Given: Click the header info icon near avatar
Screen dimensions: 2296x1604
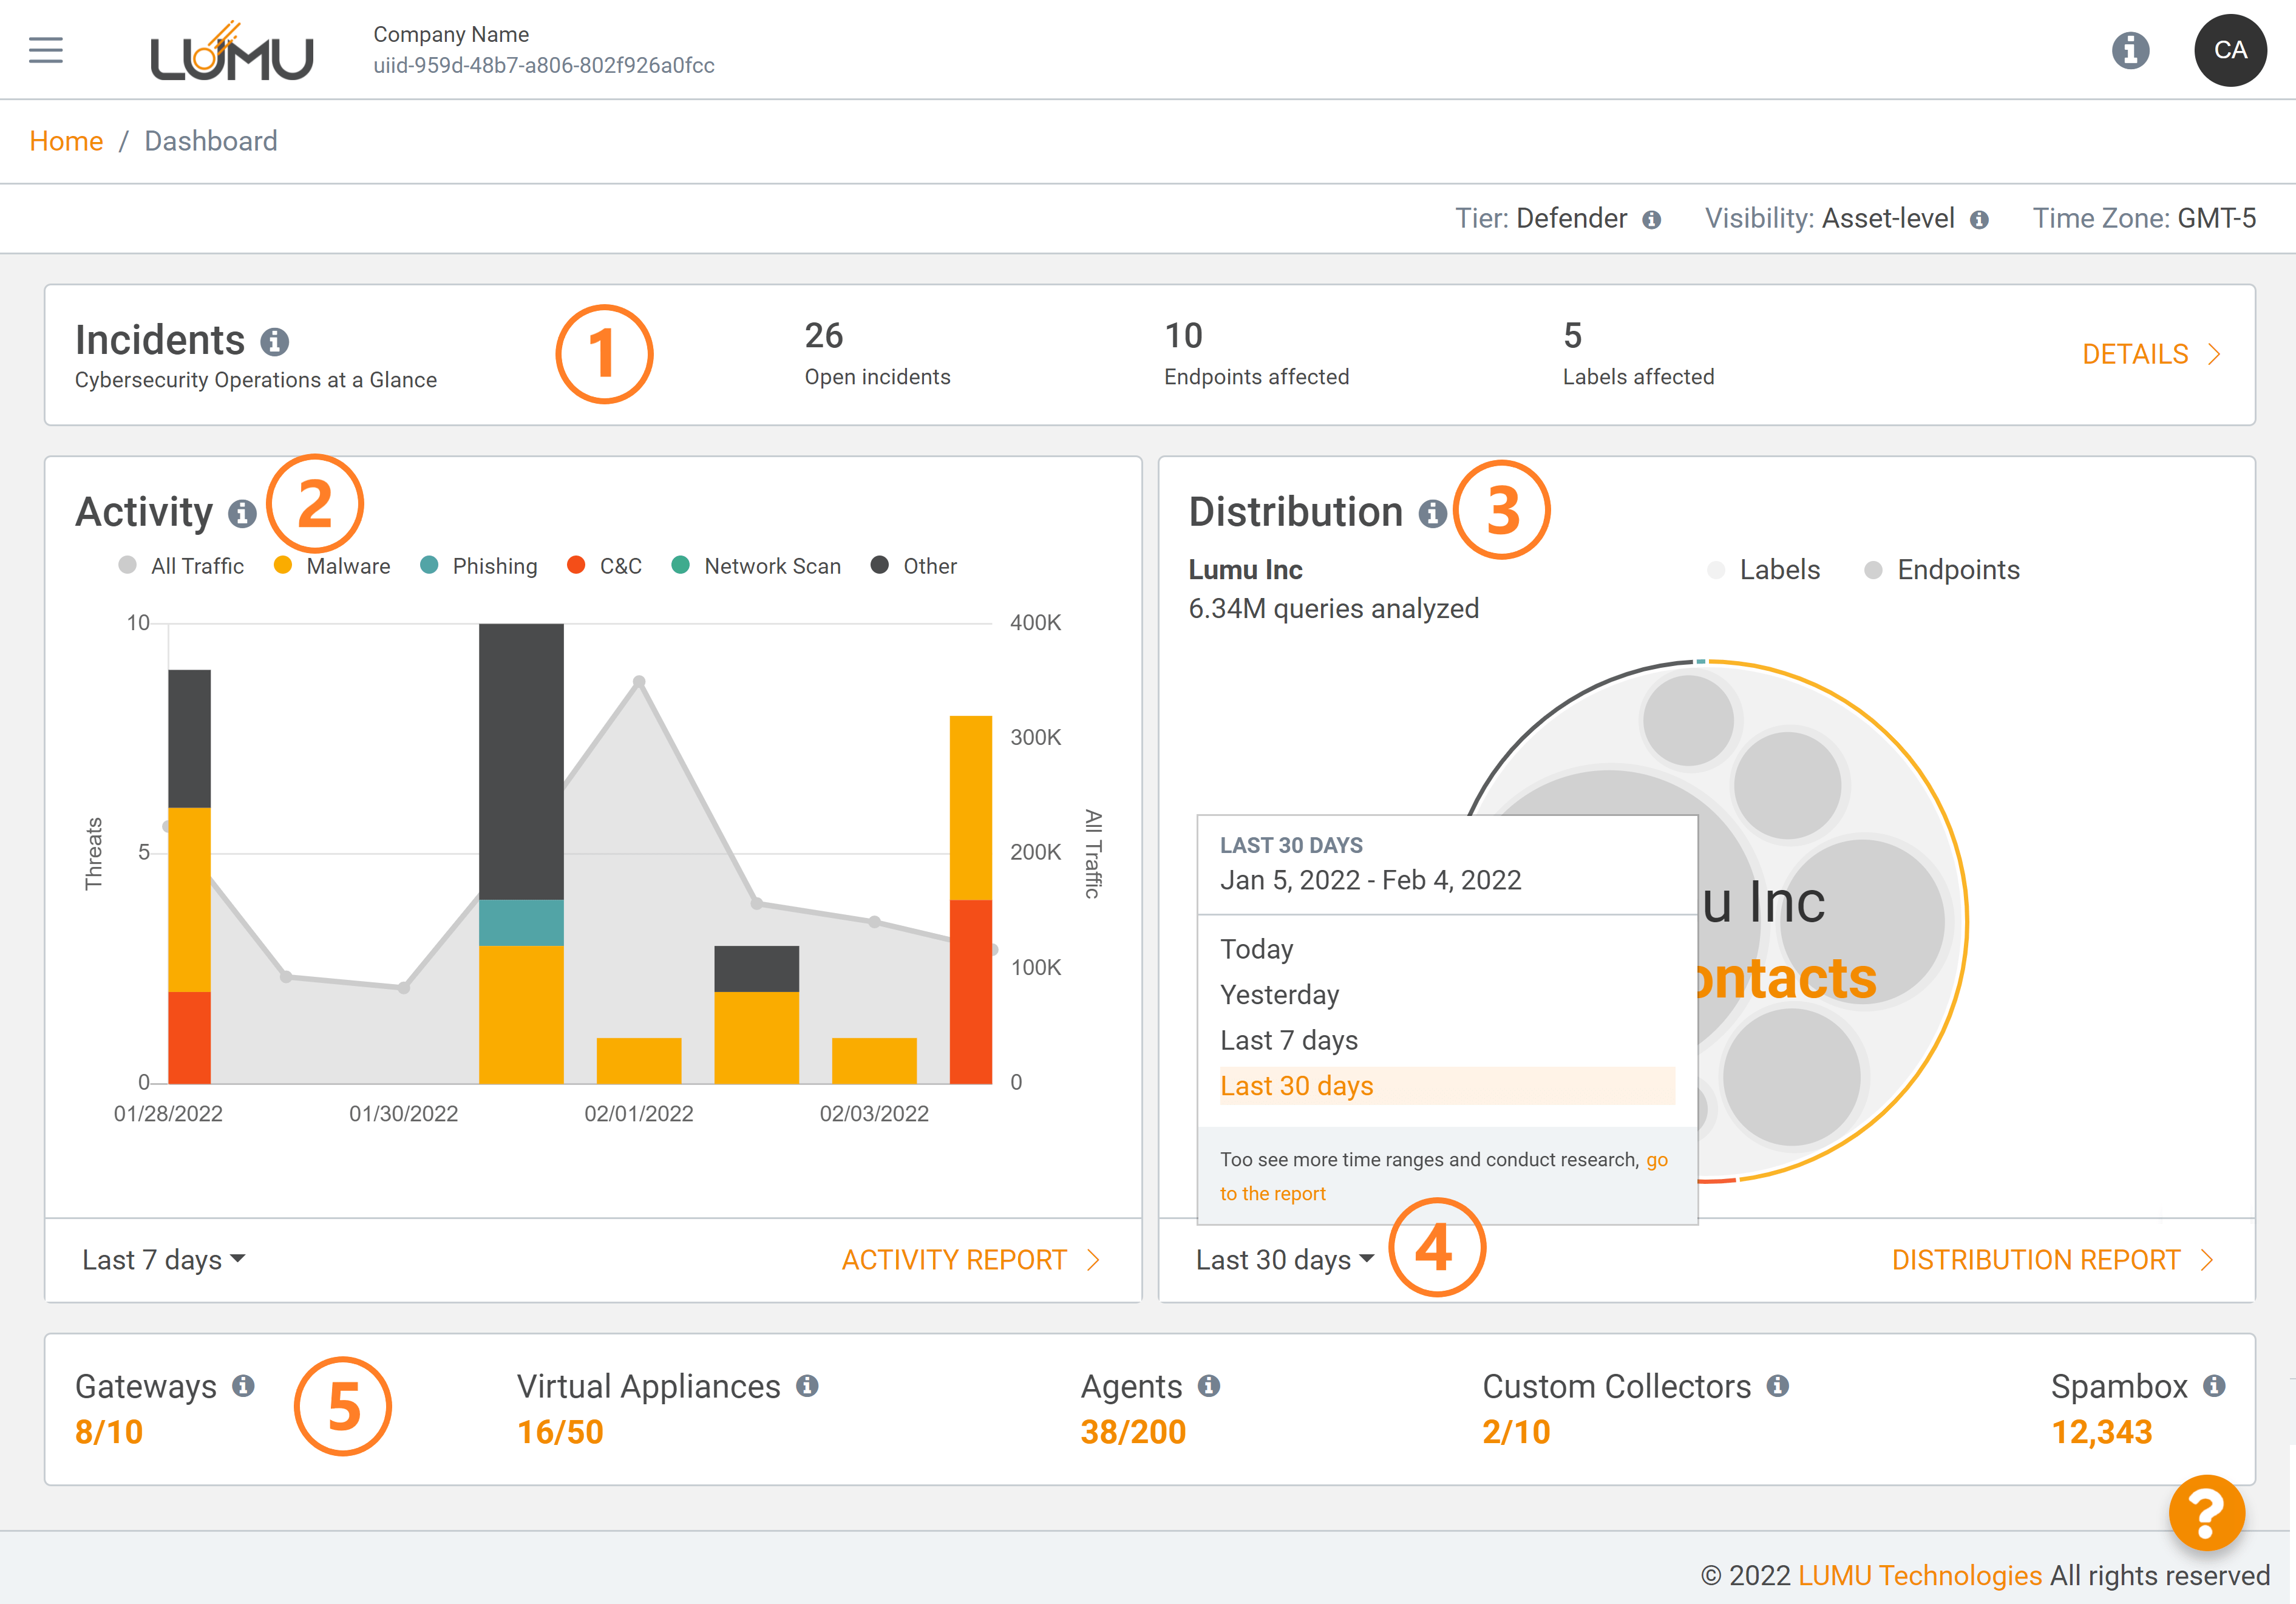Looking at the screenshot, I should [x=2130, y=50].
